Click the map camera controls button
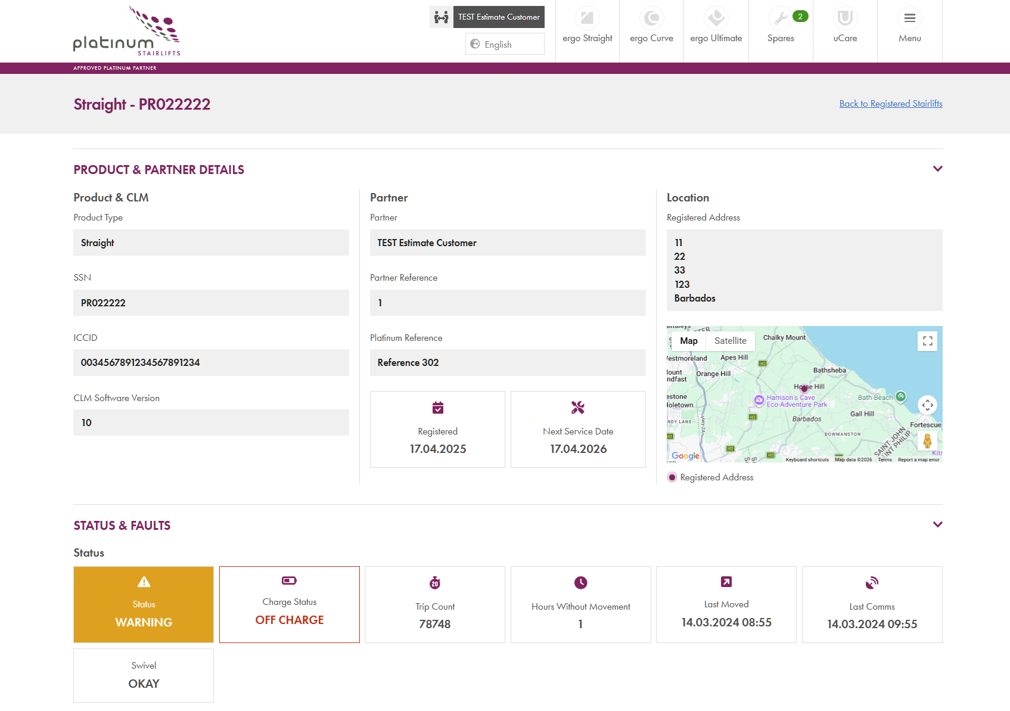 927,405
